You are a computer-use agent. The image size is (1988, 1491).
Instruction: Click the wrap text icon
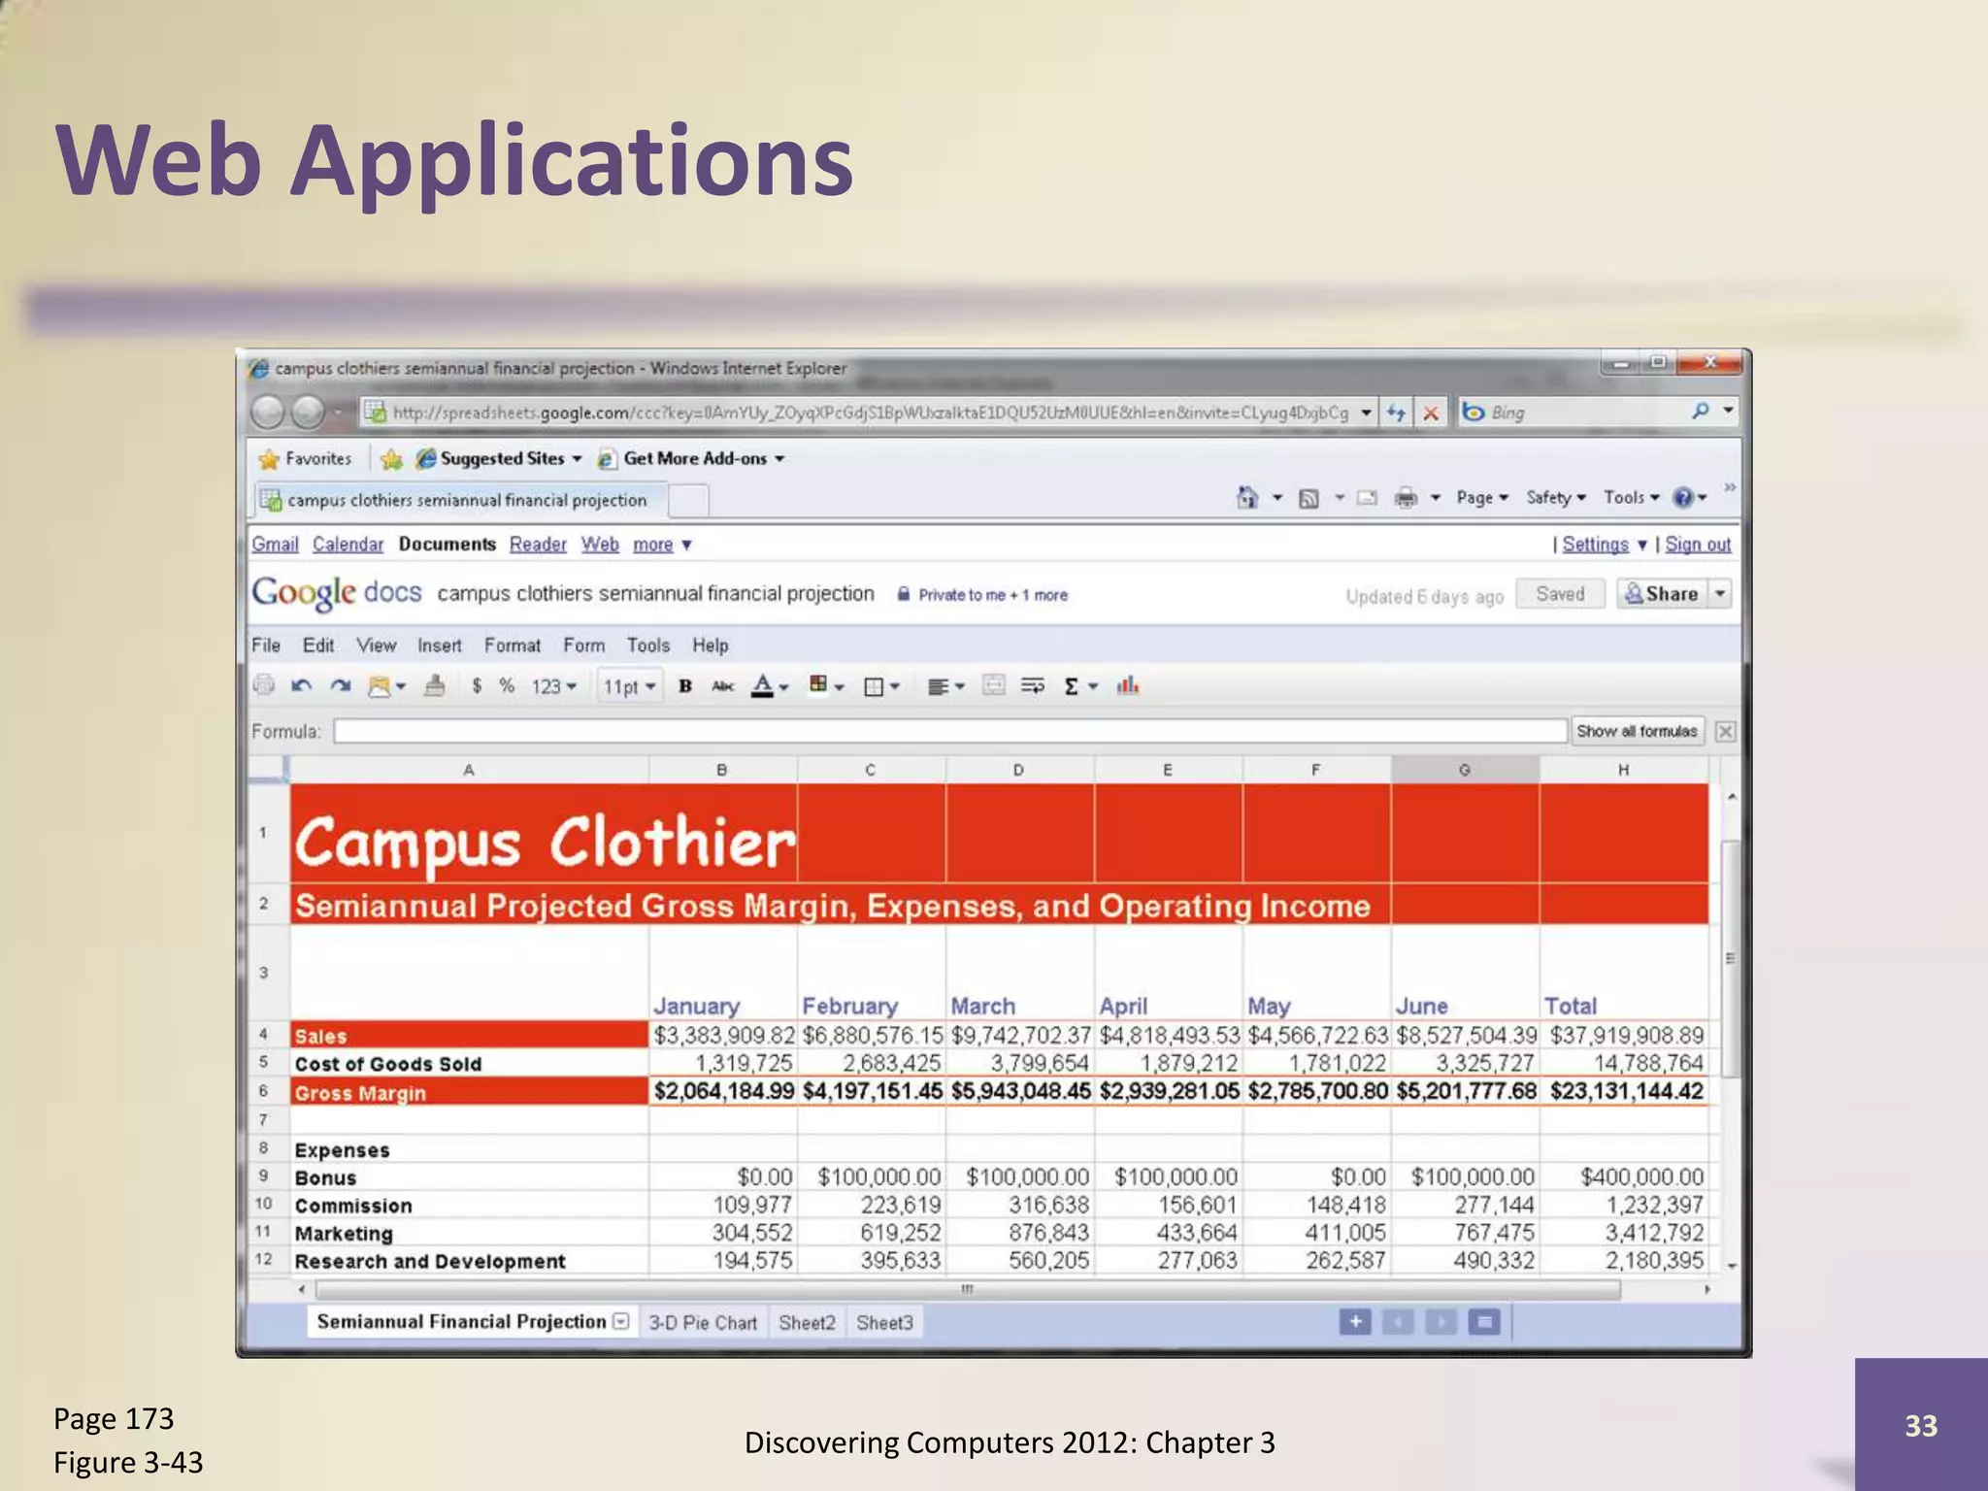[1033, 686]
